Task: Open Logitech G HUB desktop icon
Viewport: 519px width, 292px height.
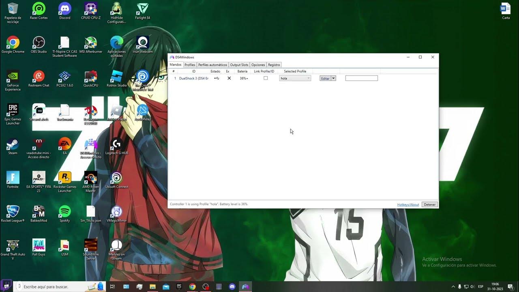Action: pyautogui.click(x=117, y=146)
